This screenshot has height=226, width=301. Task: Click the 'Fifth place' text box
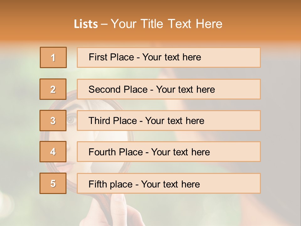(169, 183)
